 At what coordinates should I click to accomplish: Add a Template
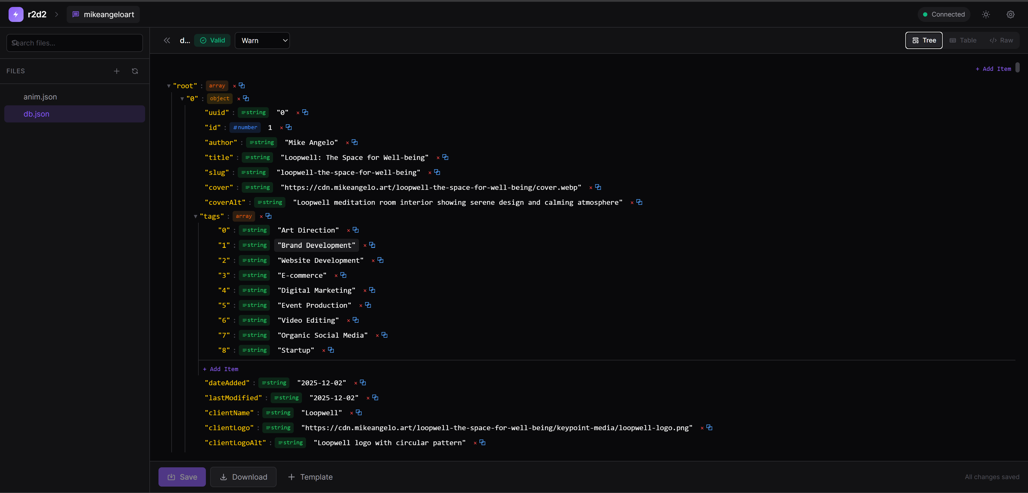(x=310, y=477)
